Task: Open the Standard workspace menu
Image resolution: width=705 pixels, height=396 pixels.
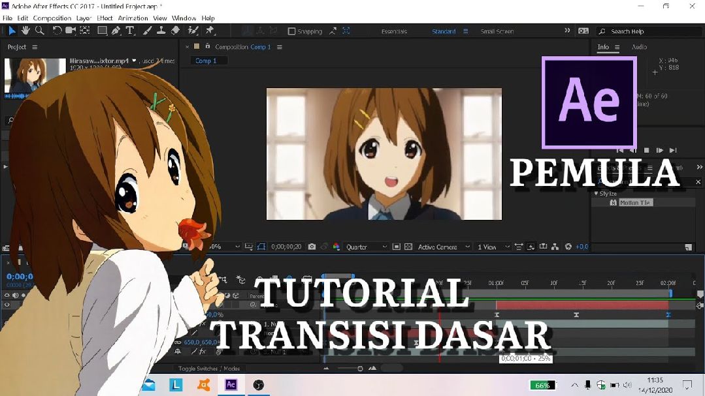Action: [x=465, y=31]
